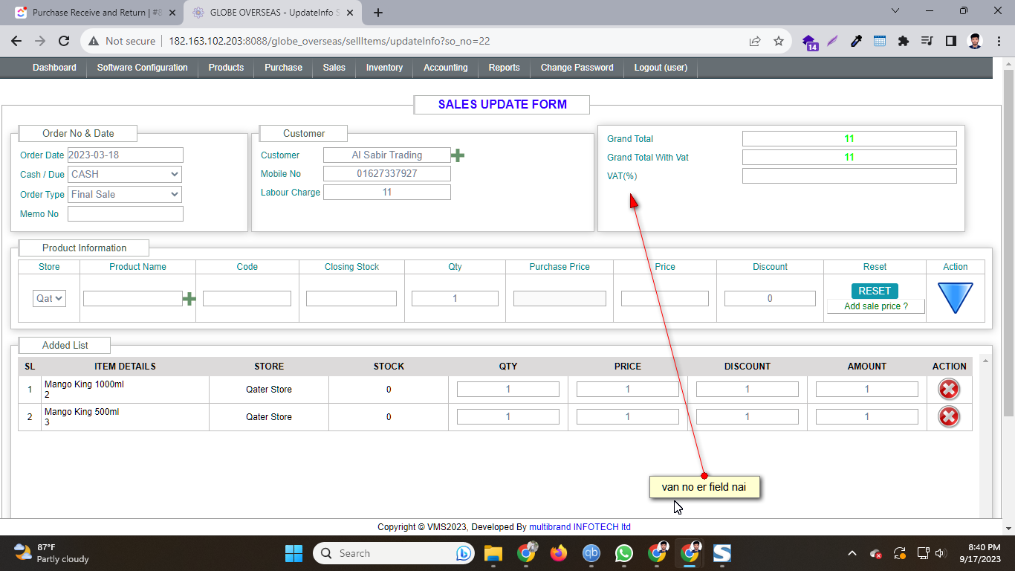
Task: Open WhatsApp from the taskbar
Action: tap(624, 553)
